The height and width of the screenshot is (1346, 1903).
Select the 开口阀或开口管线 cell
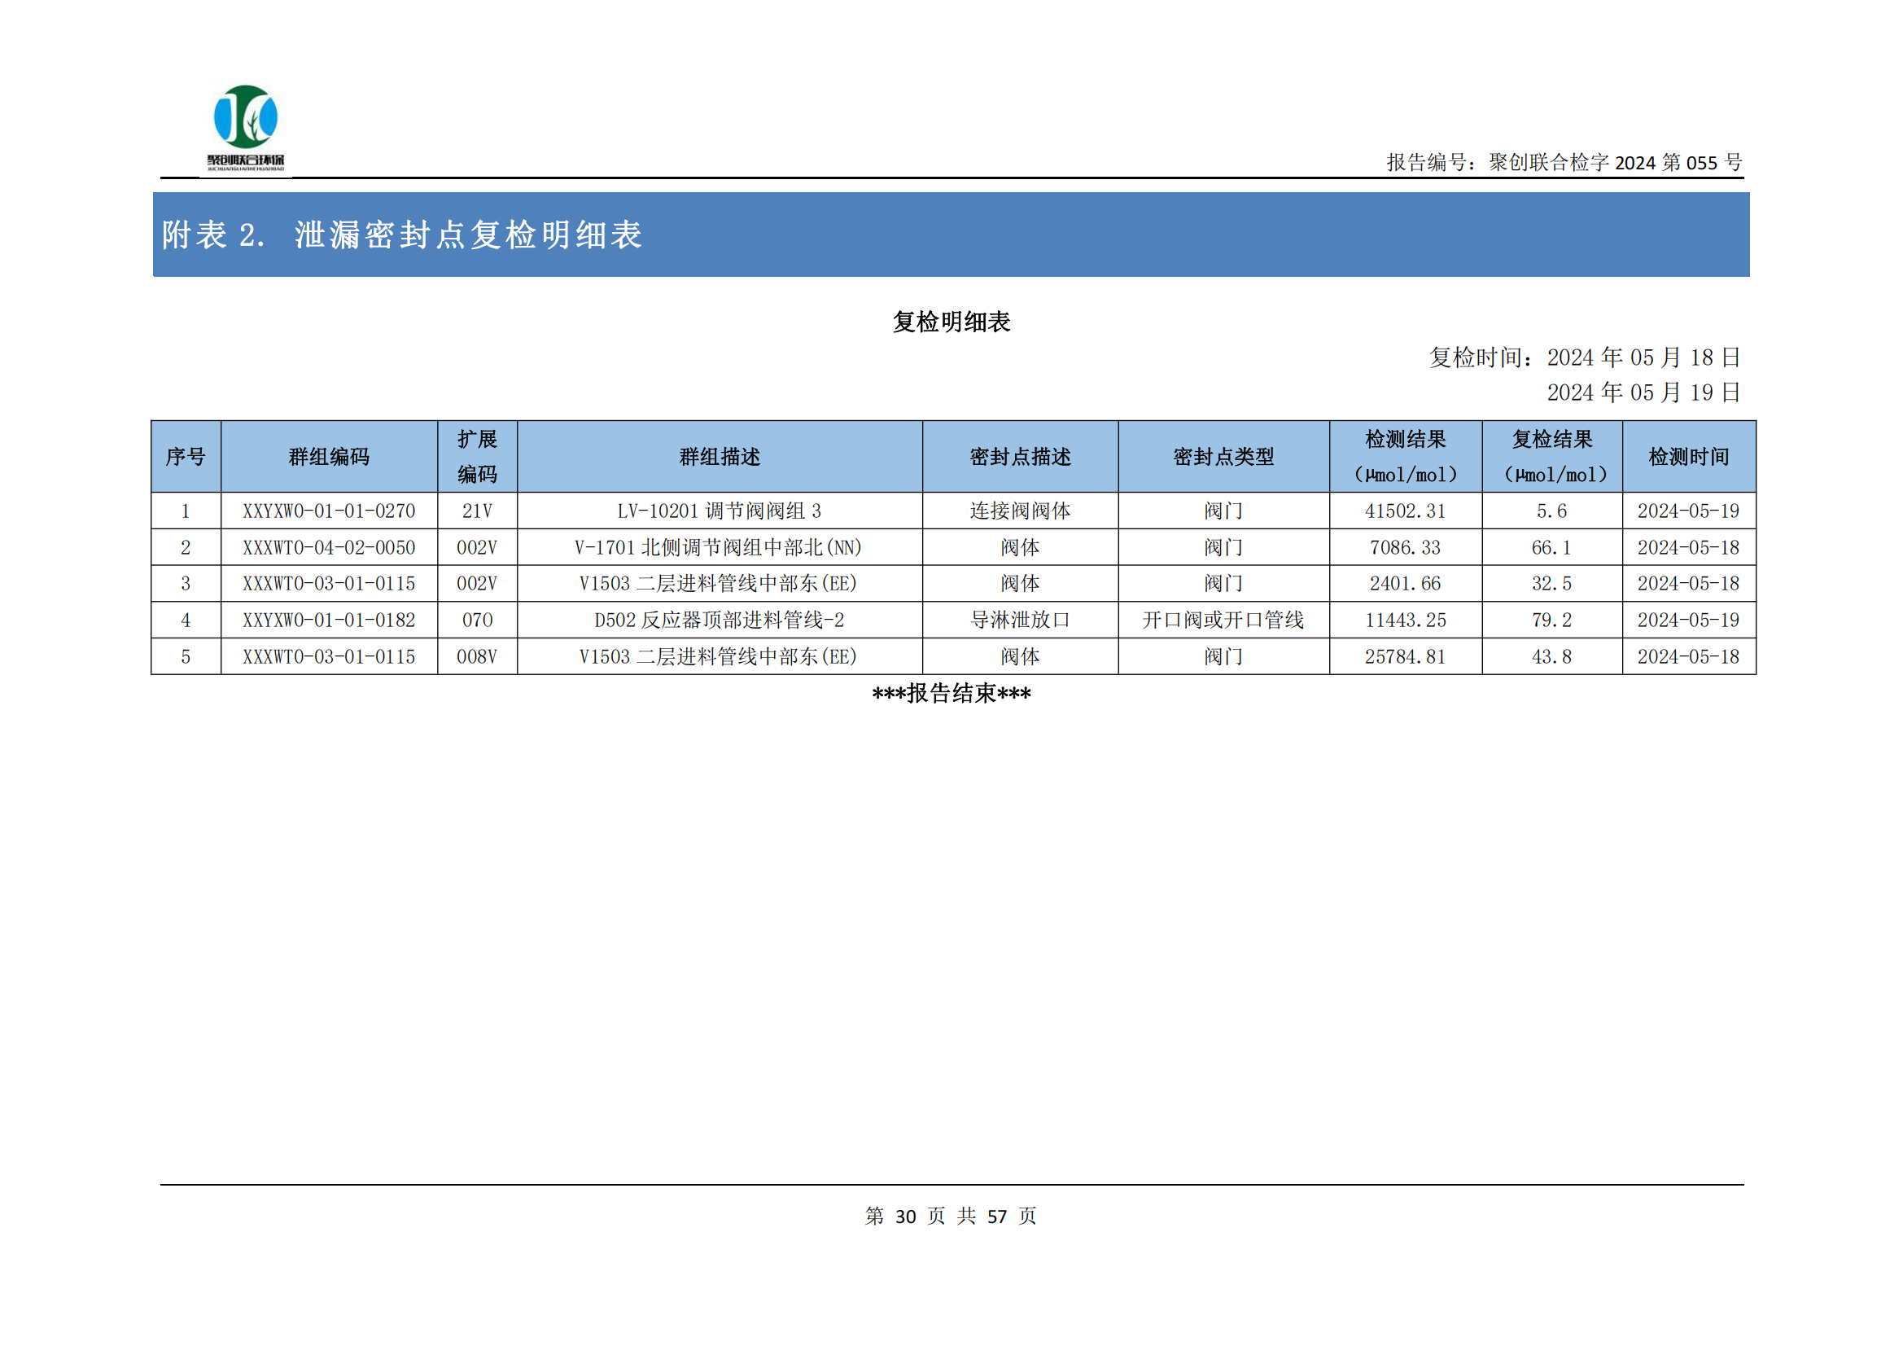pyautogui.click(x=1223, y=620)
